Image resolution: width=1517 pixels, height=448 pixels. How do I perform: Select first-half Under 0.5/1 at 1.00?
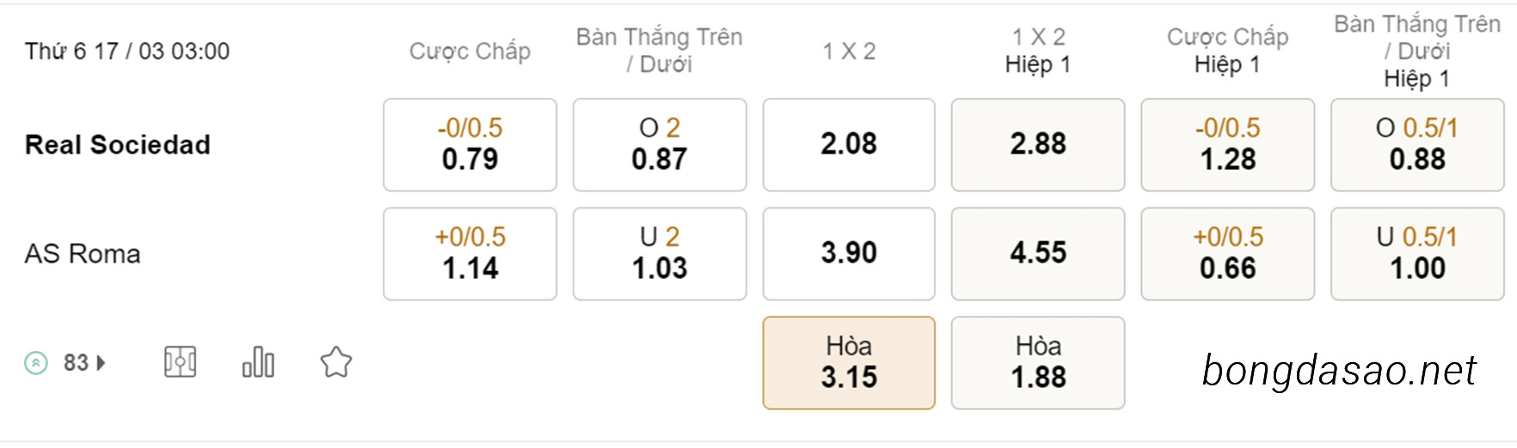click(1417, 253)
